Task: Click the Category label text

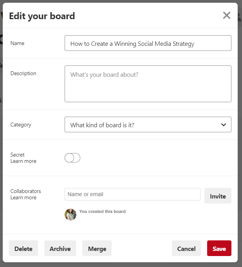Action: pos(21,125)
